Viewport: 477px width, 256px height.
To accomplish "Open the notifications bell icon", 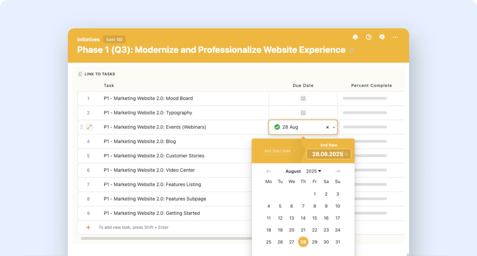I will pos(355,37).
